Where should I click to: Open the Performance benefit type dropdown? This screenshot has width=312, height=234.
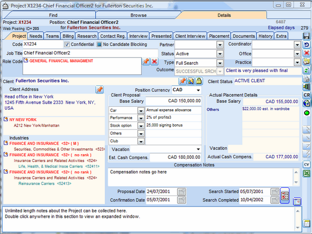pyautogui.click(x=141, y=118)
